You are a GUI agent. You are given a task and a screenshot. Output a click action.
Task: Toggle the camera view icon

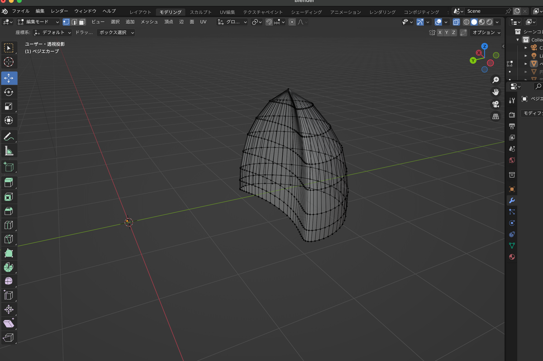coord(495,104)
